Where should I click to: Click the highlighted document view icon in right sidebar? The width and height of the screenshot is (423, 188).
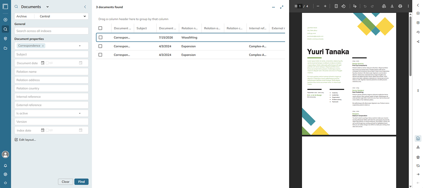click(x=418, y=139)
